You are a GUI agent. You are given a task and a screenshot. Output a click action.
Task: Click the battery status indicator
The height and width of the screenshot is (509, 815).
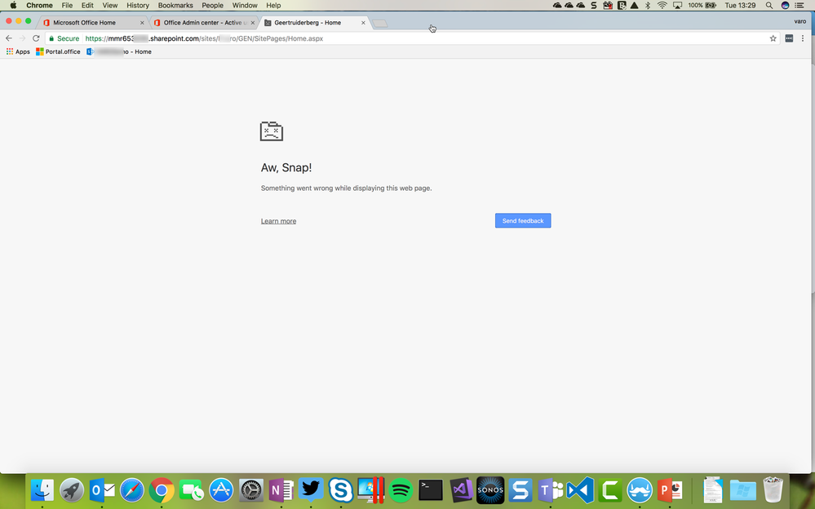[x=702, y=5]
